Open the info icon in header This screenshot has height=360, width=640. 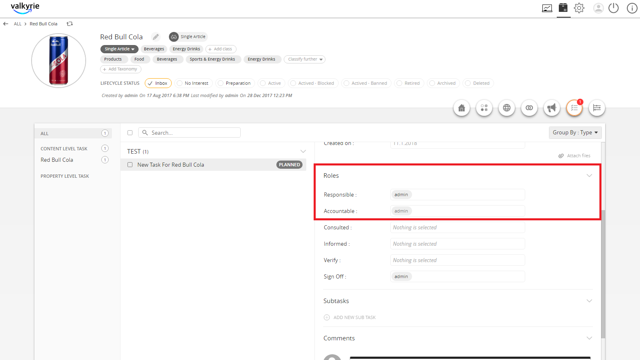click(632, 8)
